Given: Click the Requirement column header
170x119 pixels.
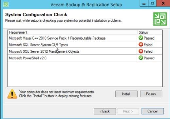Looking at the screenshot, I should click(72, 32).
